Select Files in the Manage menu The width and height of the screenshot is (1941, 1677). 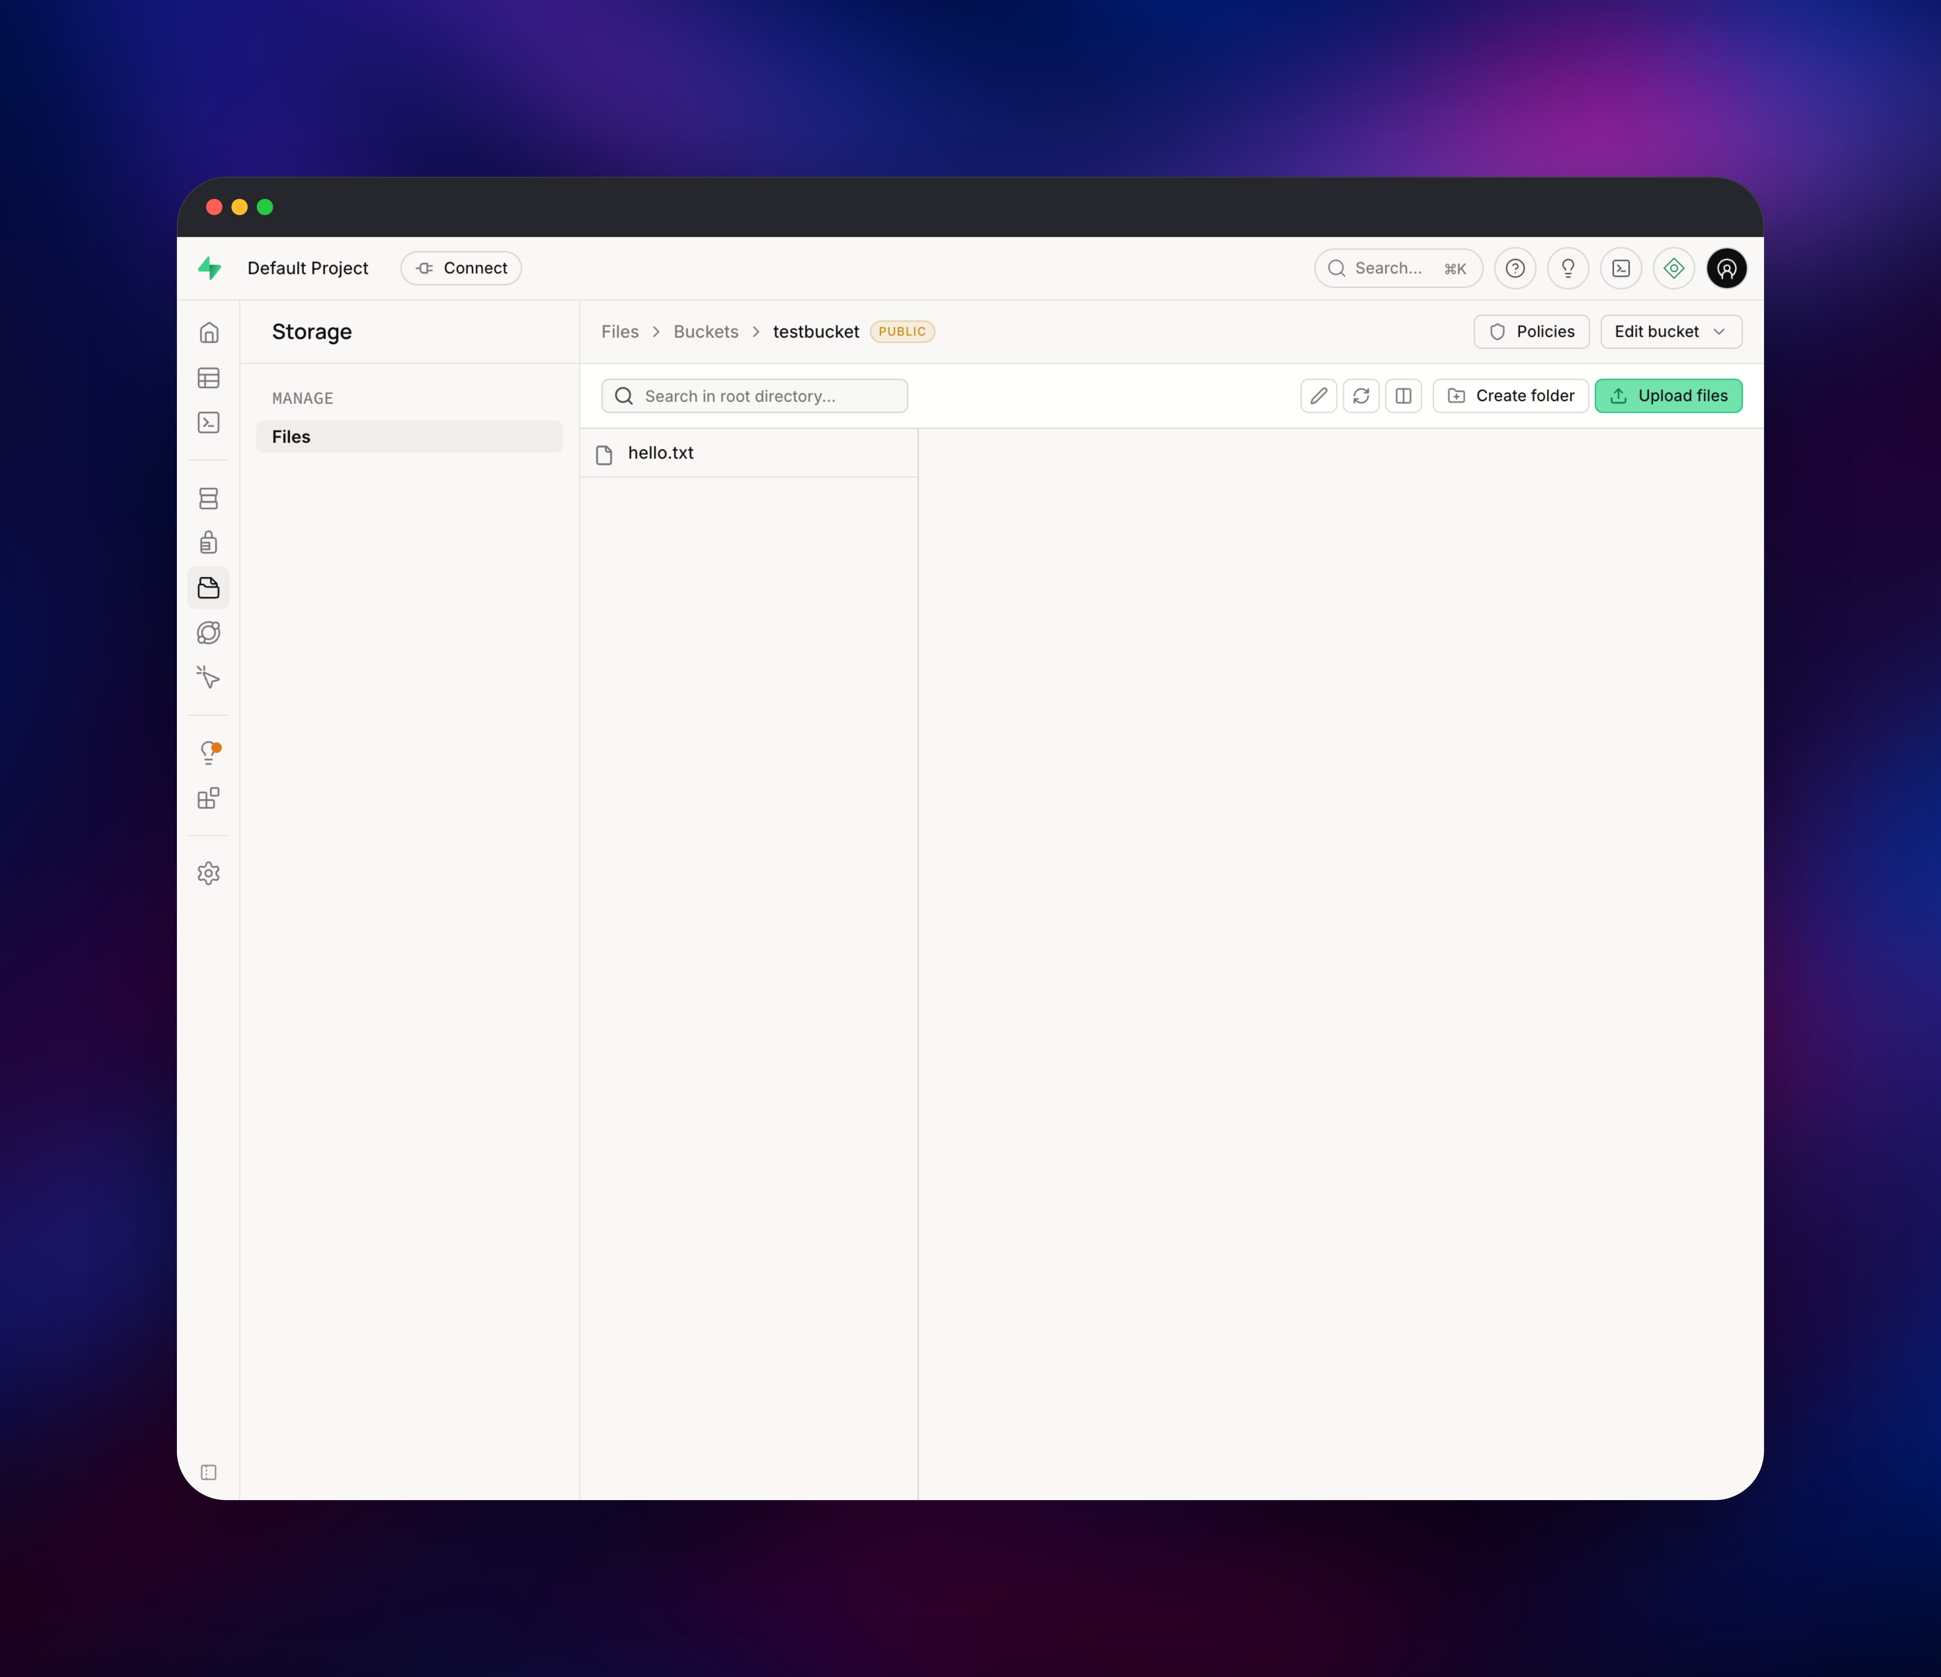pos(409,436)
